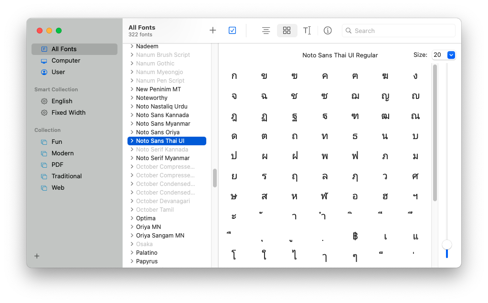This screenshot has height=303, width=488.
Task: Expand the New Peninim MT family
Action: tap(132, 89)
